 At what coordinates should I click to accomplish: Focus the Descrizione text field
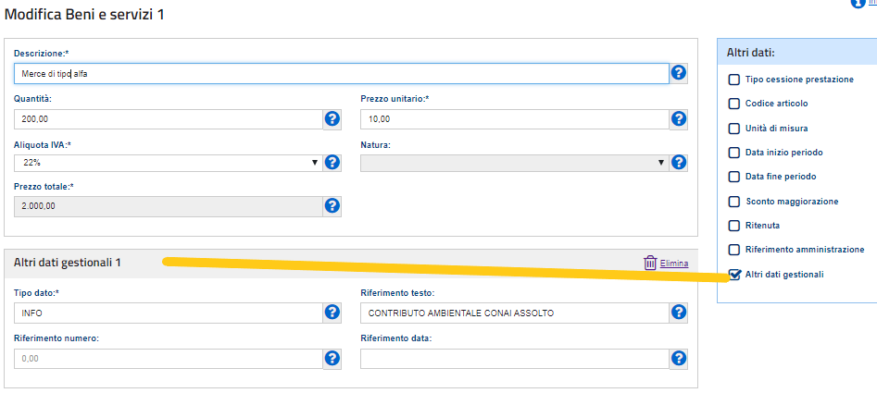341,73
